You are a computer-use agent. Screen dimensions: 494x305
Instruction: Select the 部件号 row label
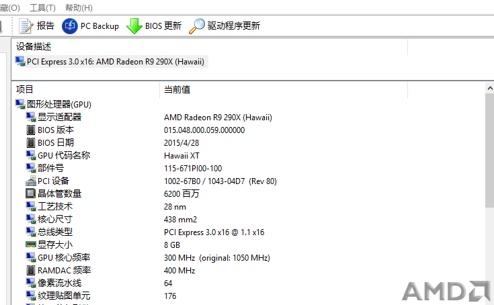pos(50,168)
